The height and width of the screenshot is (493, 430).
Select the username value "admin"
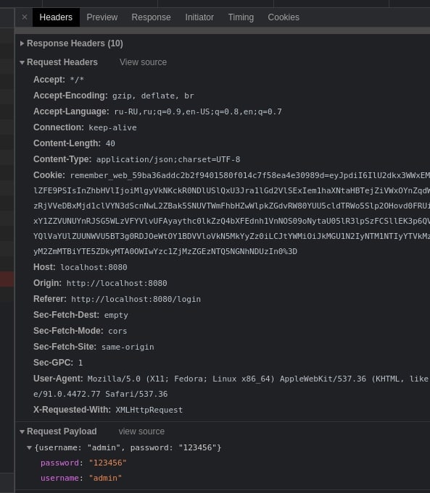click(x=105, y=478)
